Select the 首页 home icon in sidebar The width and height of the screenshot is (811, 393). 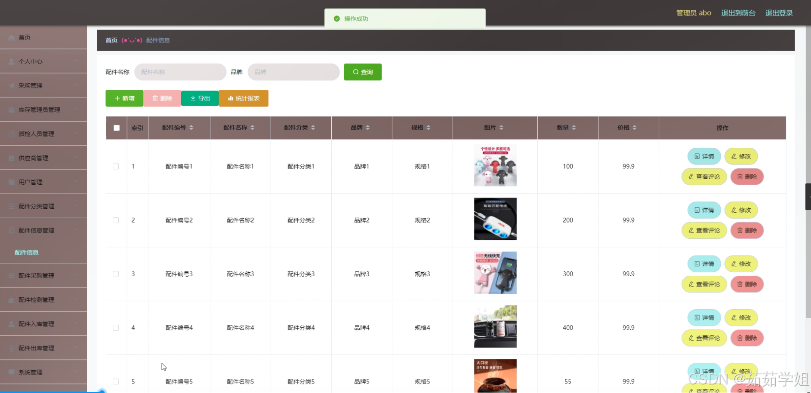pos(12,37)
